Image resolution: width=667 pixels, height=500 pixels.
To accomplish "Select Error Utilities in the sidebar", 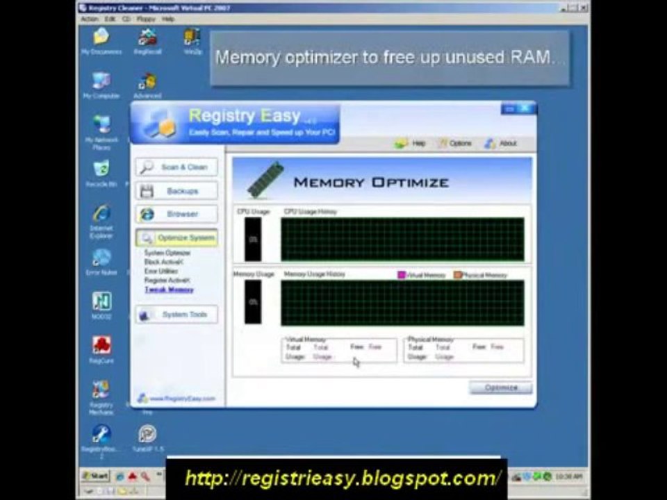I will (x=160, y=272).
